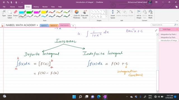
Task: Pick the red pen in top row
Action: coord(52,12)
